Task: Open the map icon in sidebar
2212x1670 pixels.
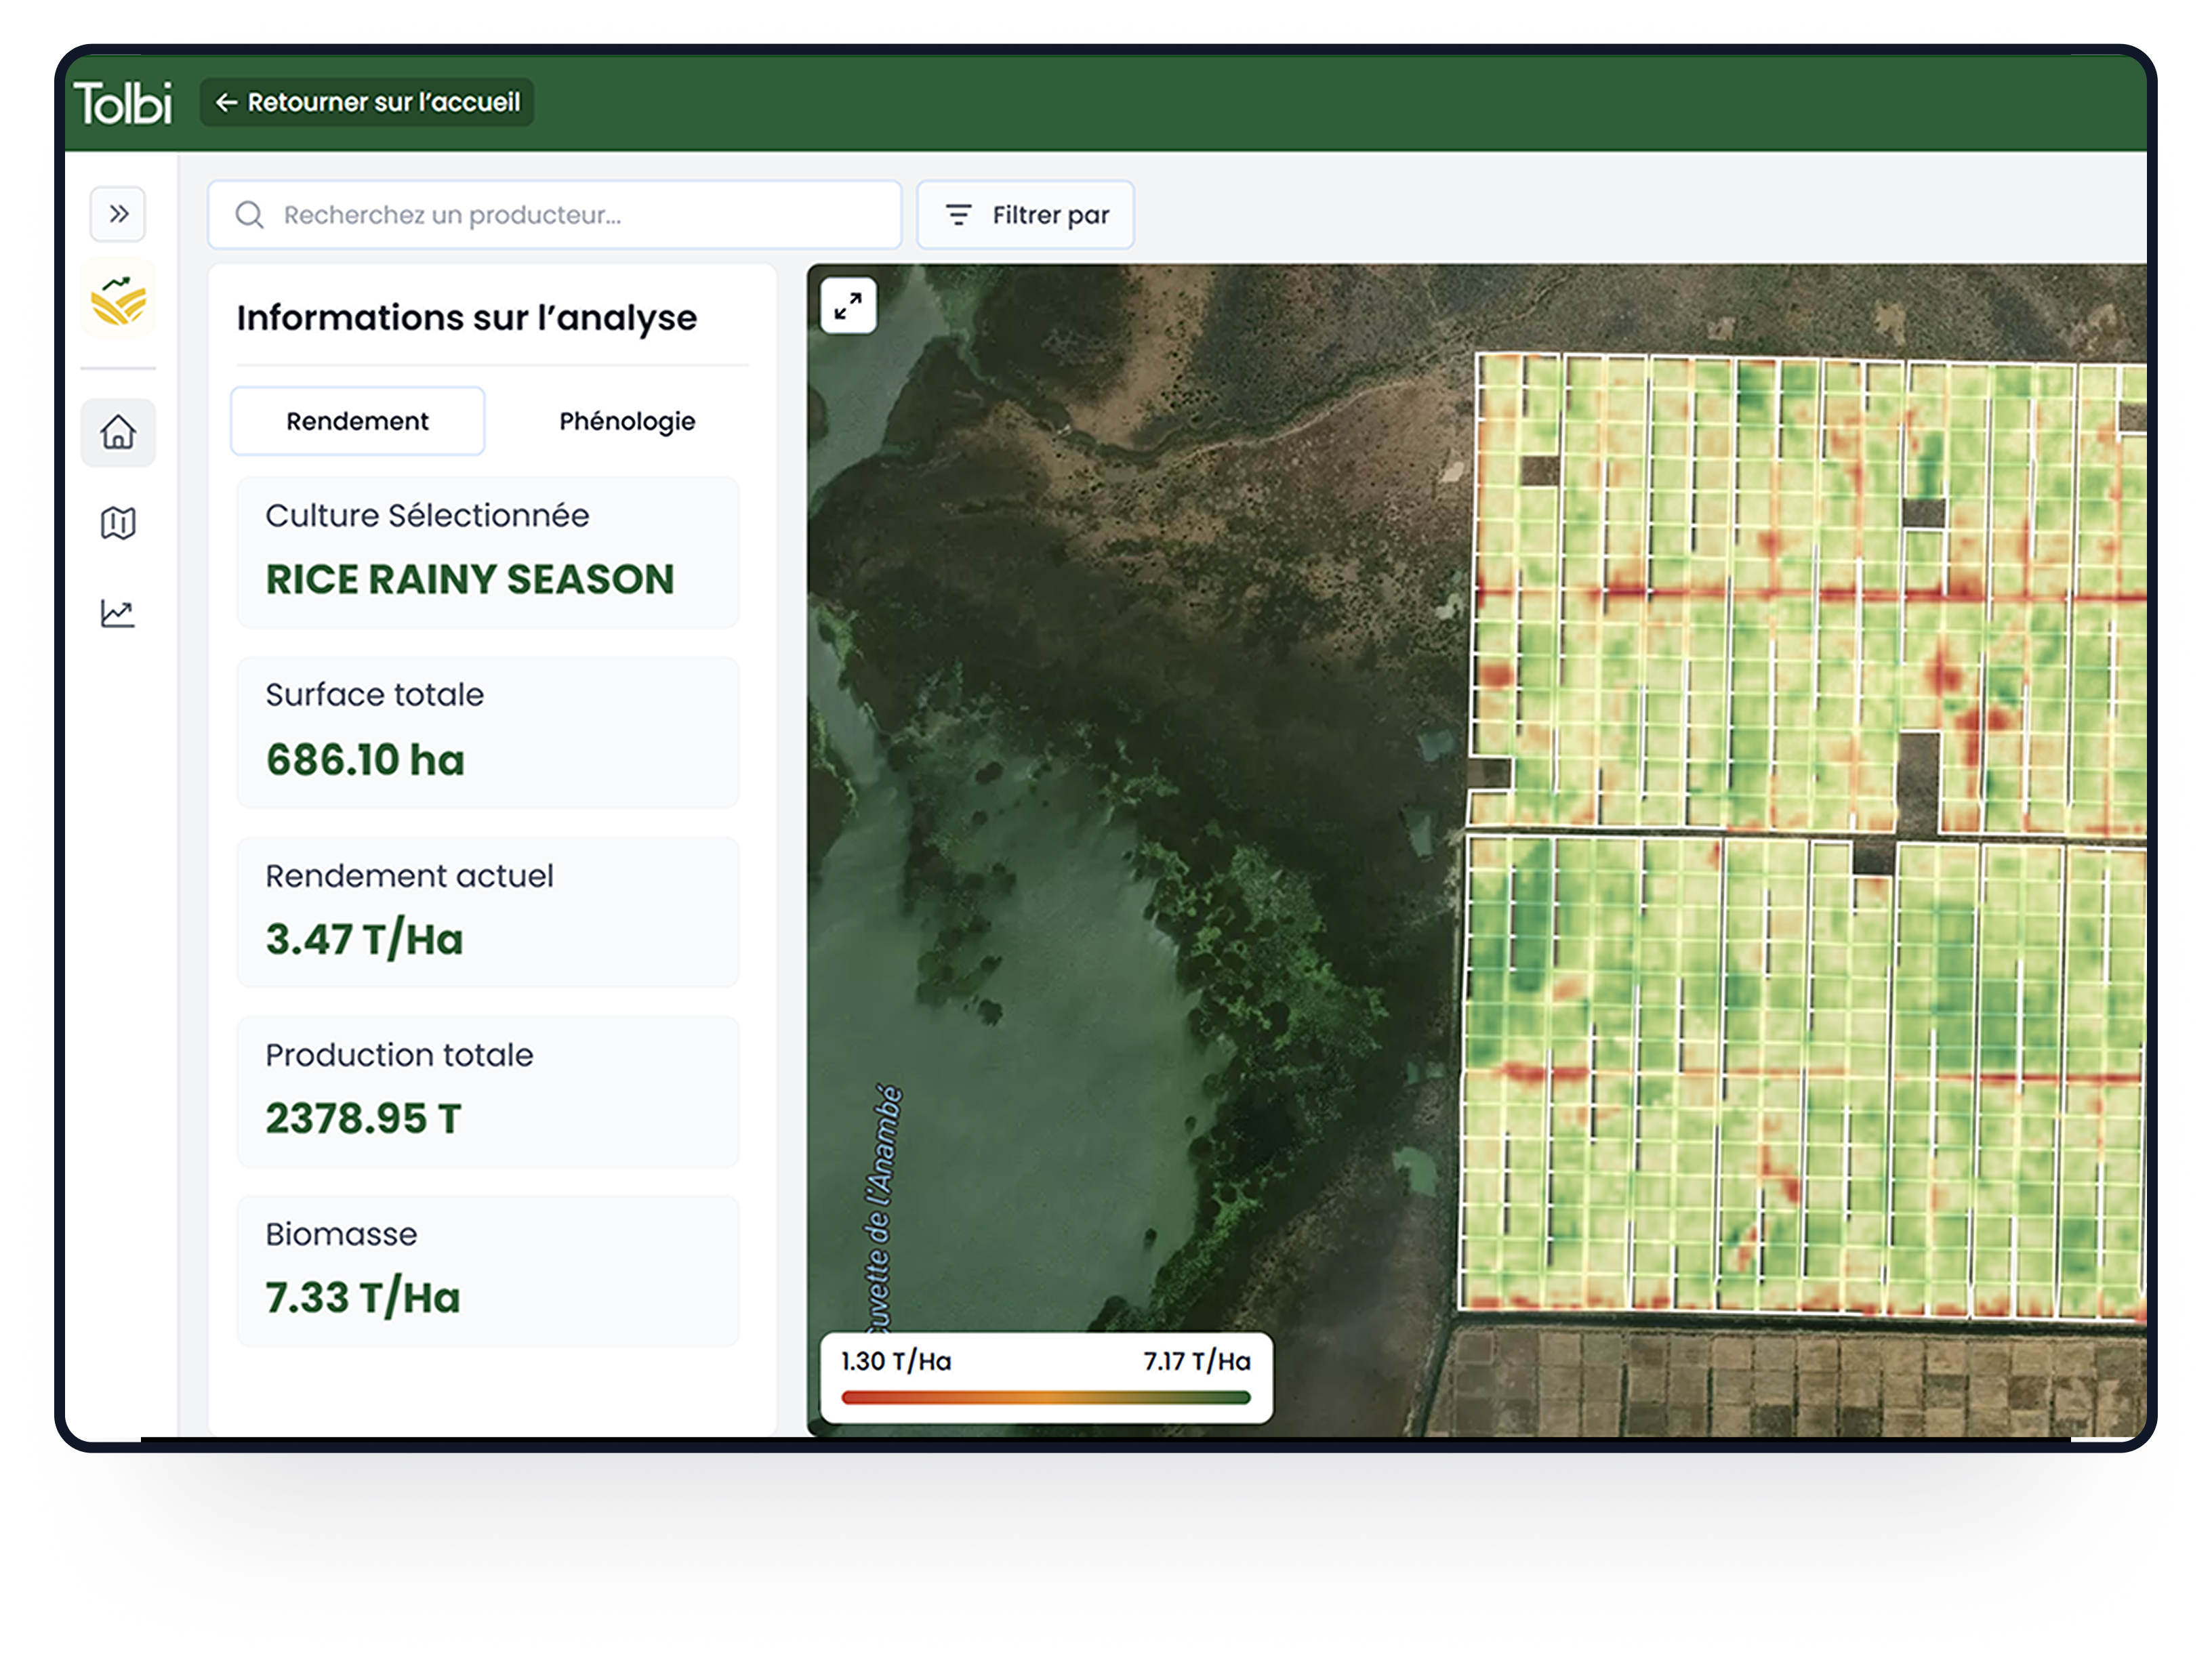Action: click(x=118, y=523)
